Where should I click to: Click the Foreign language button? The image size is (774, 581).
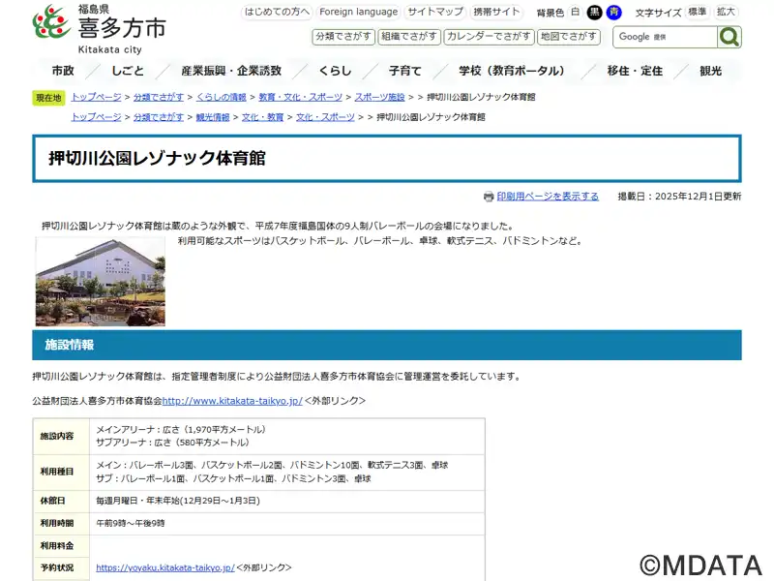click(x=358, y=13)
